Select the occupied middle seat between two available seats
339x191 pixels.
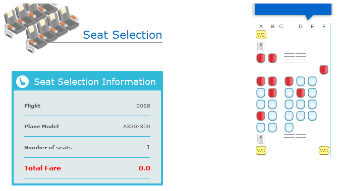tap(301, 93)
